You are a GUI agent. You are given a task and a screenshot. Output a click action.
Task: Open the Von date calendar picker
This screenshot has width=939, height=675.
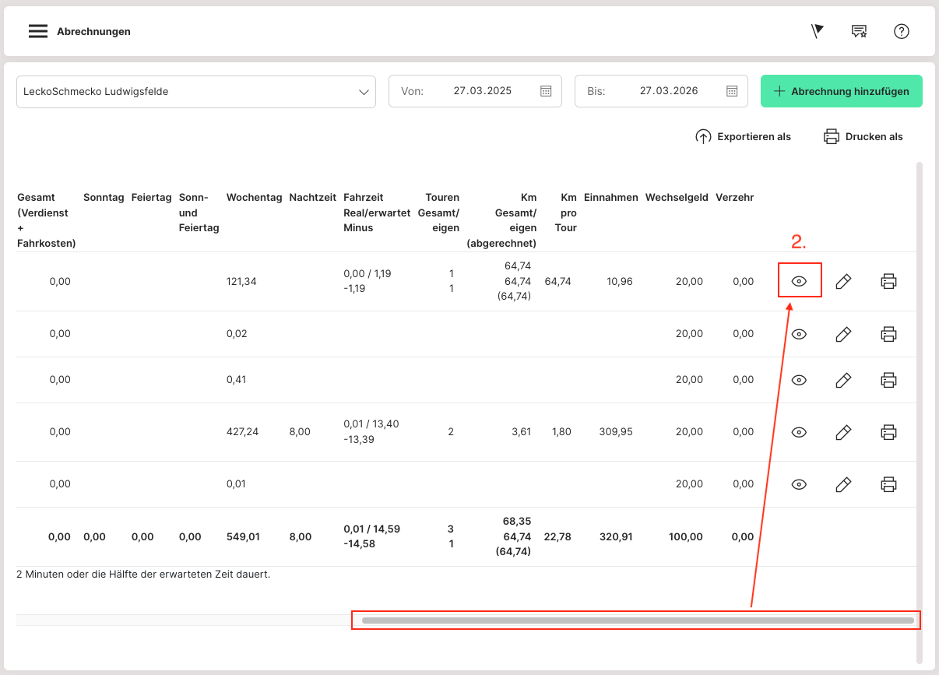[546, 91]
